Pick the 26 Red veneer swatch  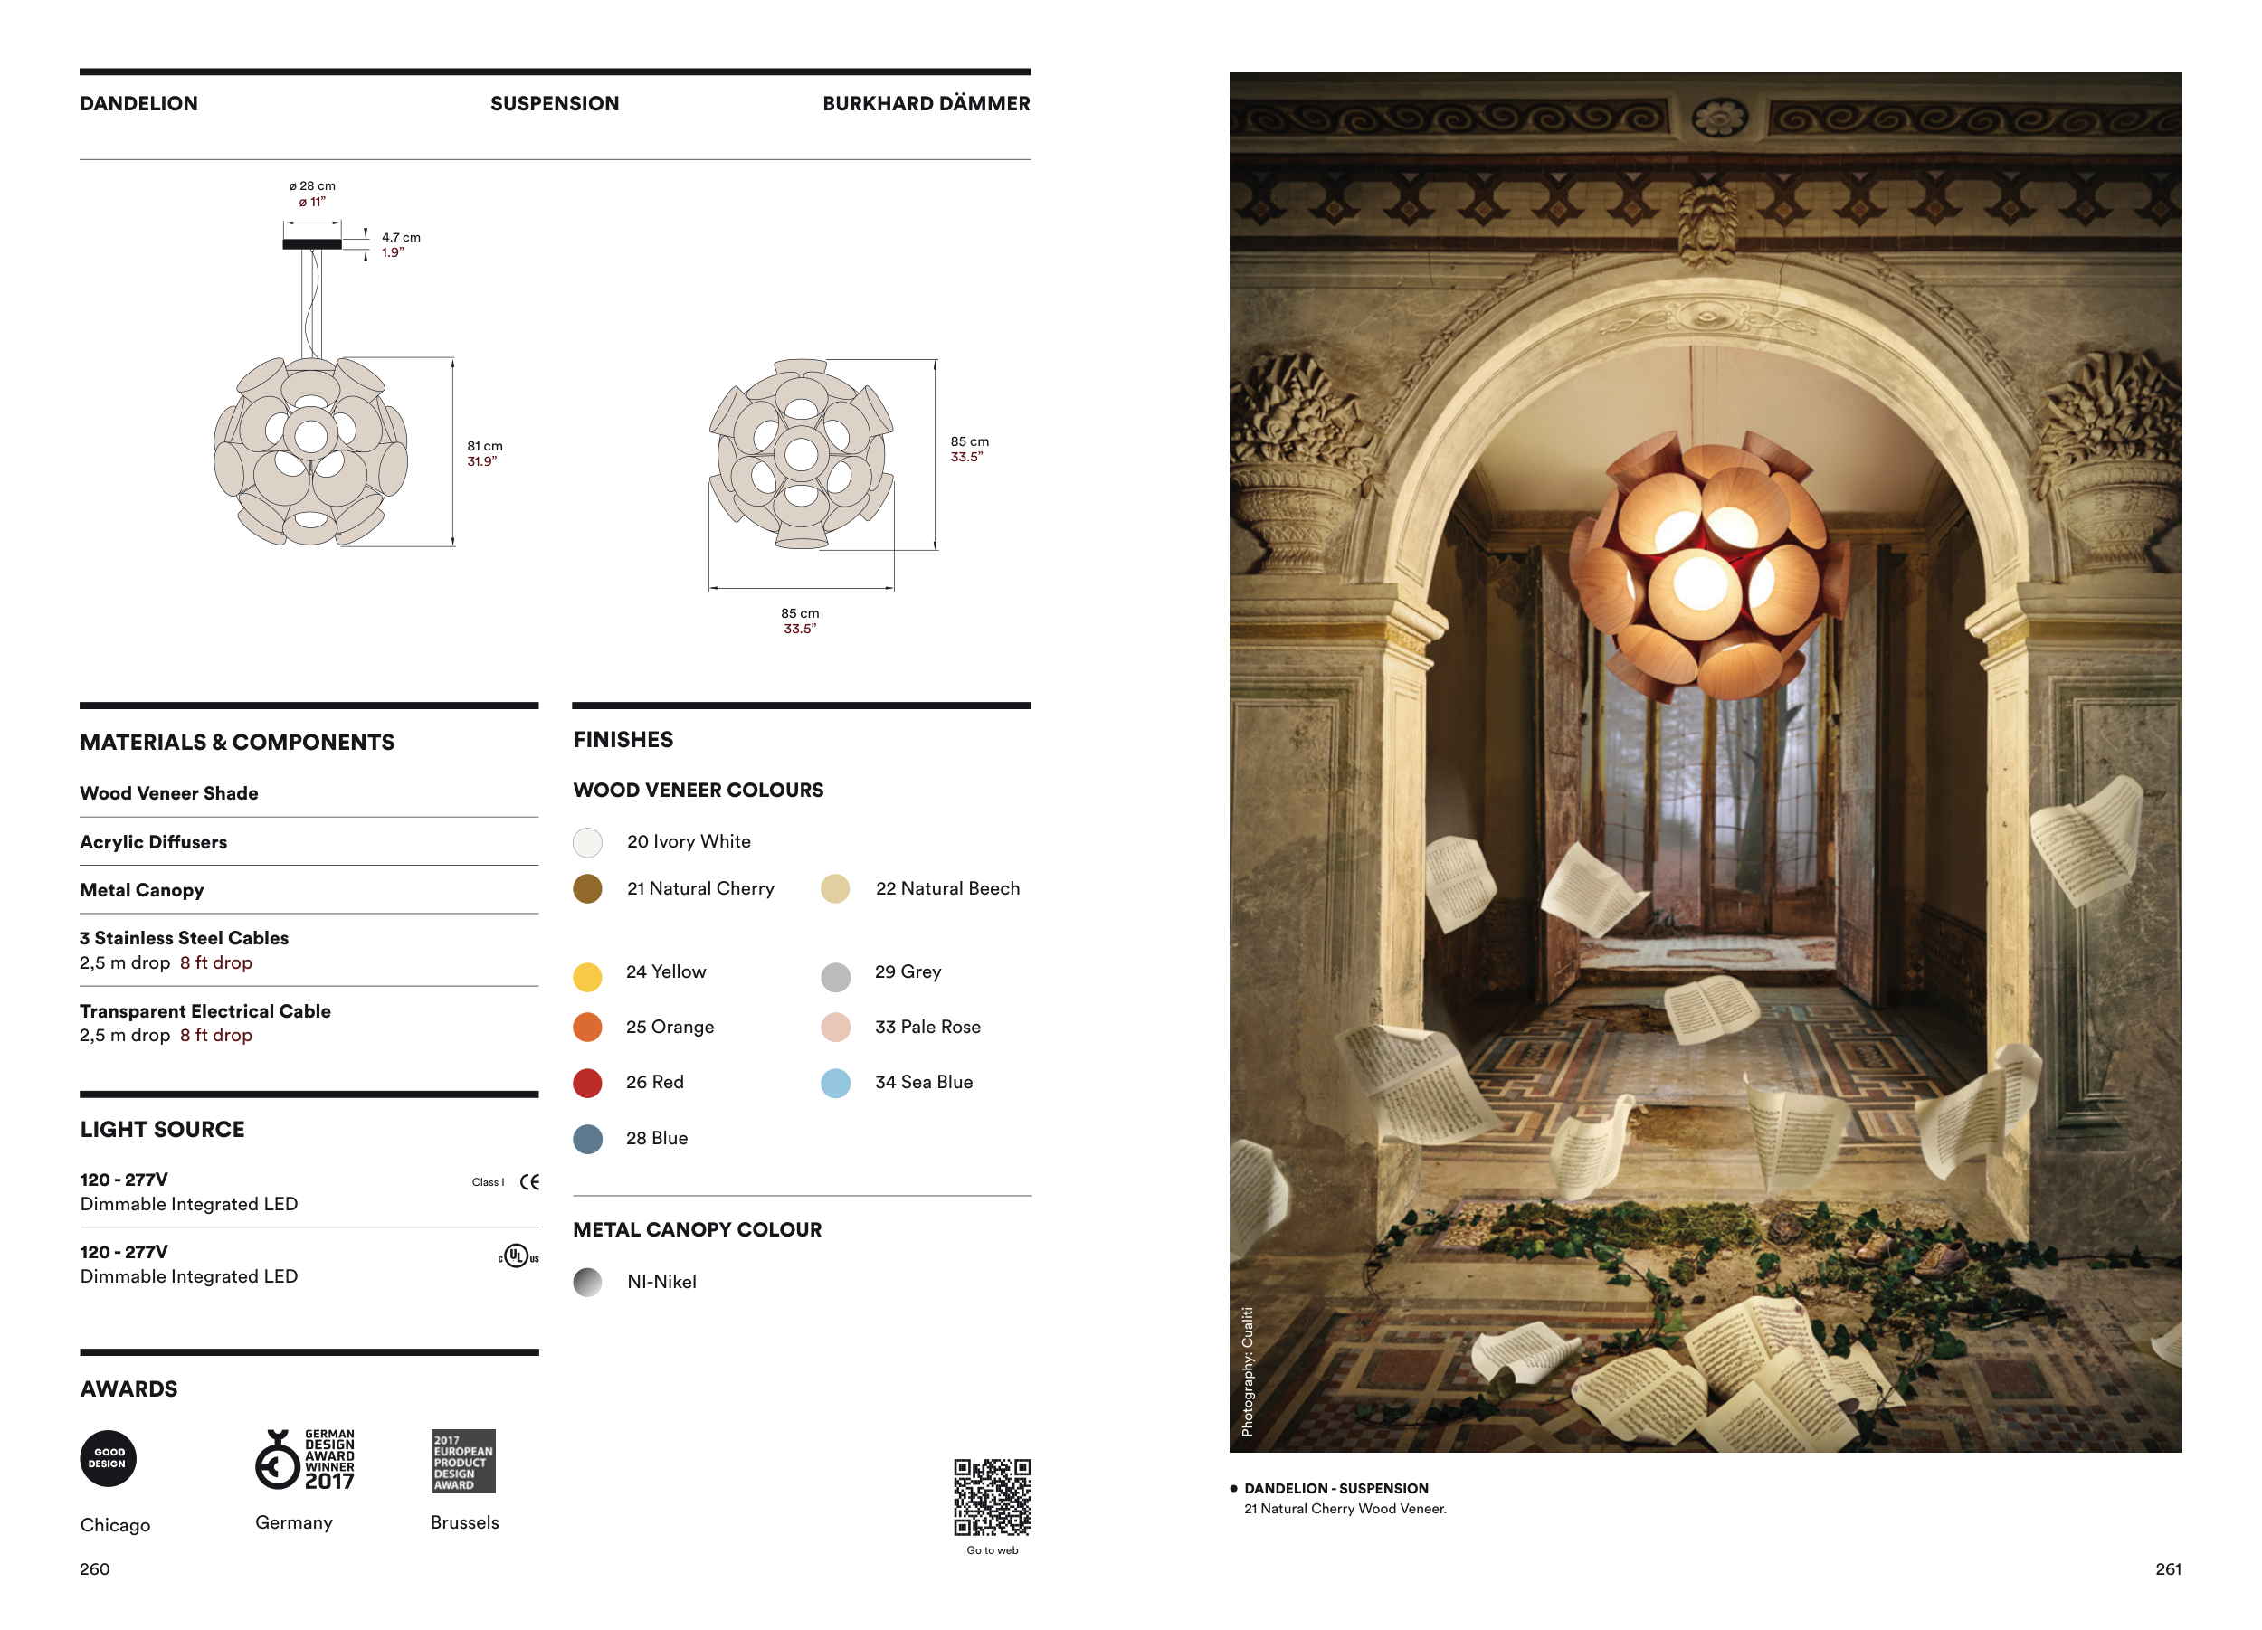587,1083
